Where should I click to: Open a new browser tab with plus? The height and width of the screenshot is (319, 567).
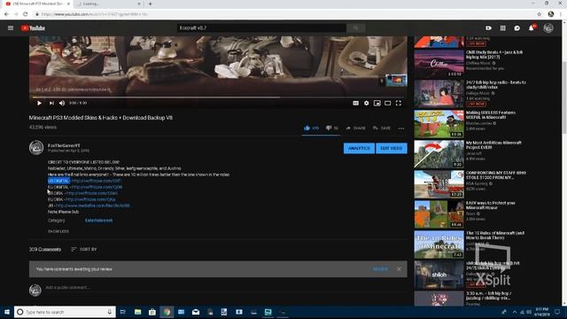pos(150,4)
